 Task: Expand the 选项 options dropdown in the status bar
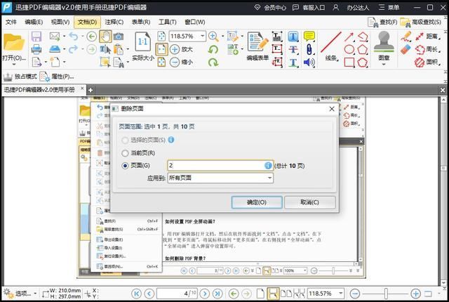pos(35,294)
